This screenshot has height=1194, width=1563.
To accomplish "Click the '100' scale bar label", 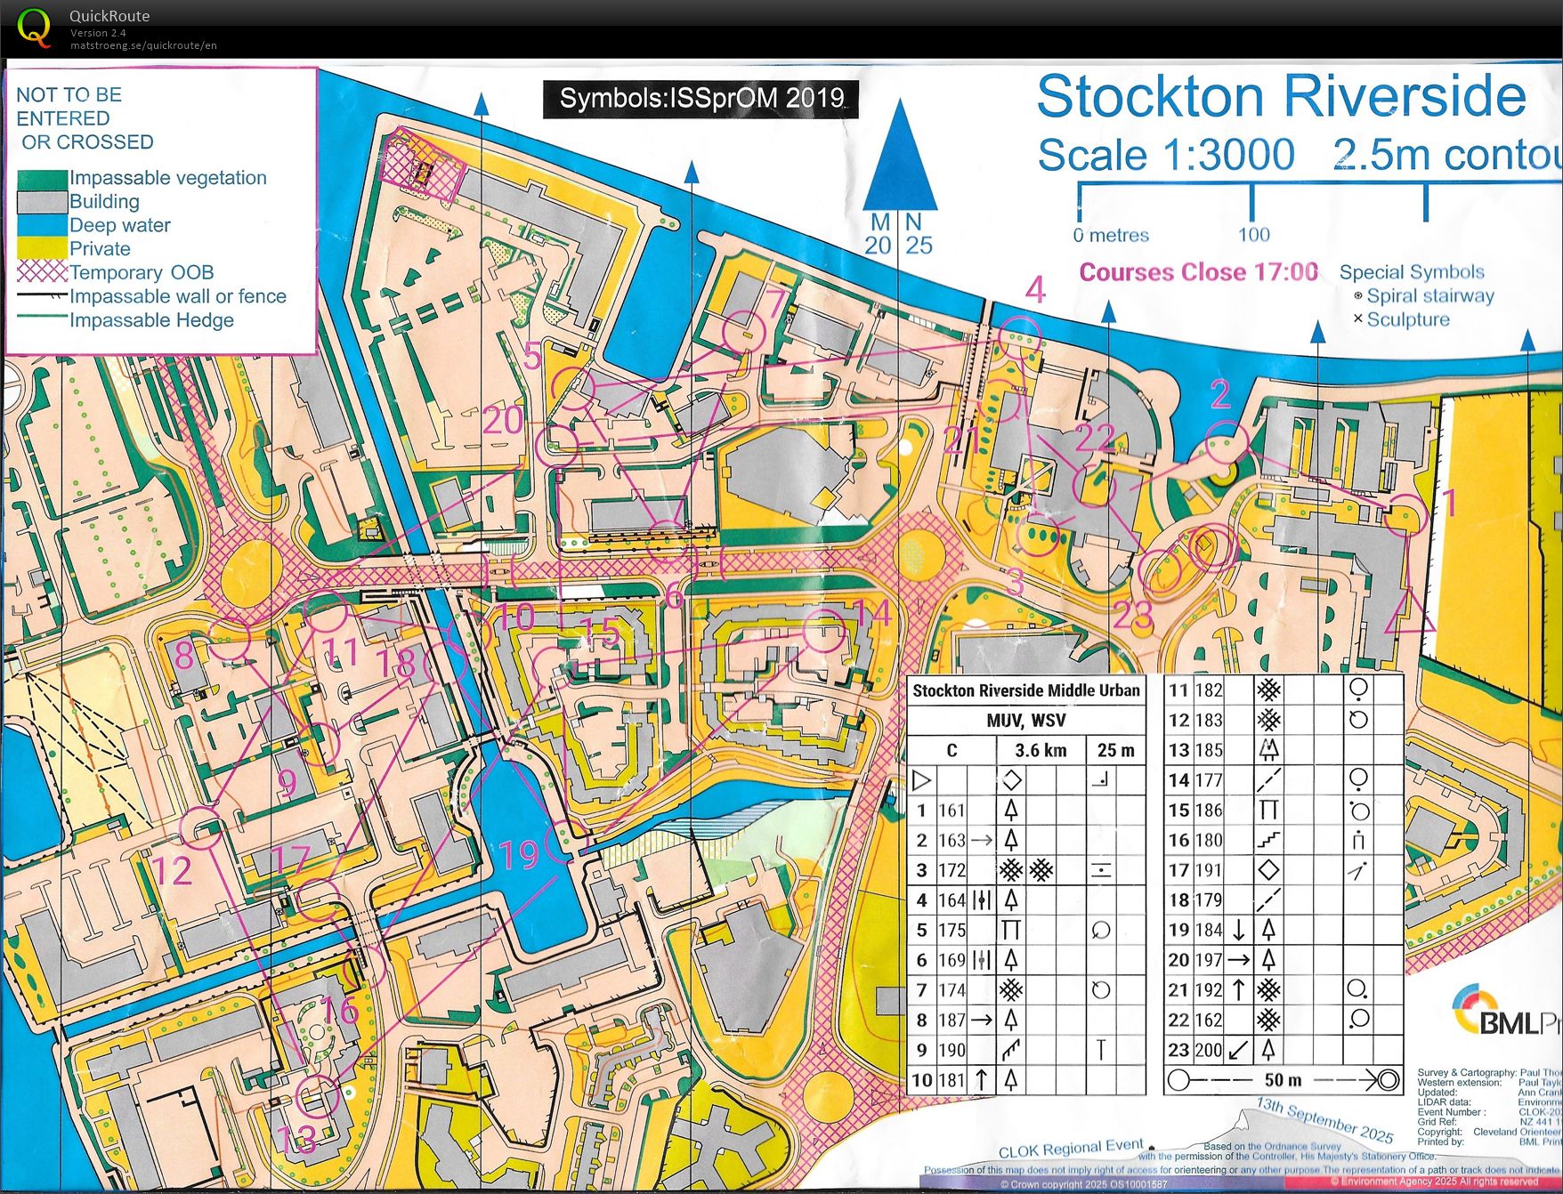I will [1253, 235].
